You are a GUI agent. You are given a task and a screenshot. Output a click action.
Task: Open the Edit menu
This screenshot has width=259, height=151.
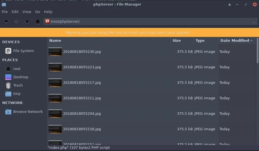[15, 12]
